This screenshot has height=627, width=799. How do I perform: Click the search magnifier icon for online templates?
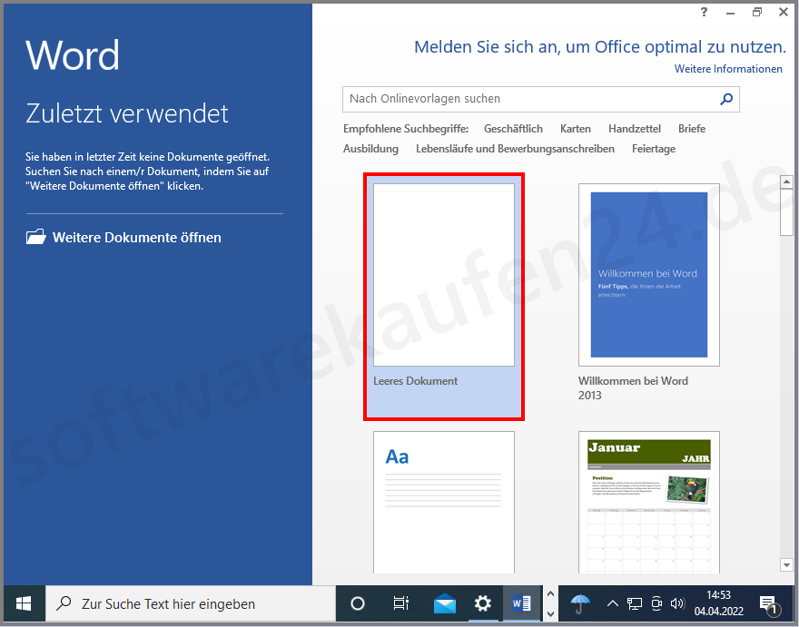[x=726, y=99]
